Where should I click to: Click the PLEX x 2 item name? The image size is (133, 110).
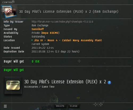click(x=65, y=82)
